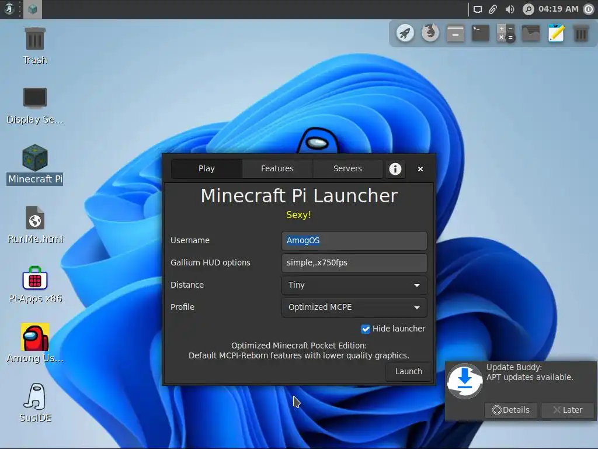Click the search magnifier tray icon
This screenshot has width=598, height=449.
(x=528, y=9)
